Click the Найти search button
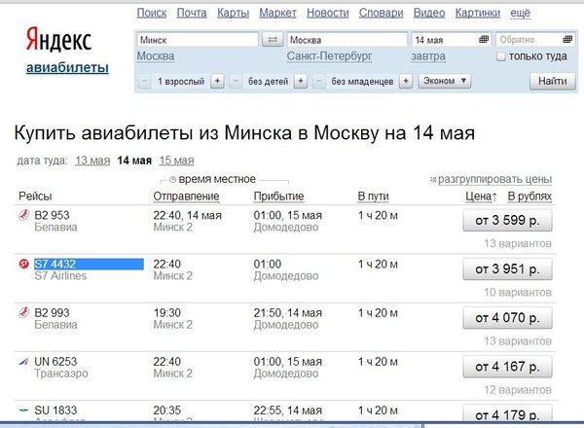This screenshot has height=428, width=584. pos(552,81)
